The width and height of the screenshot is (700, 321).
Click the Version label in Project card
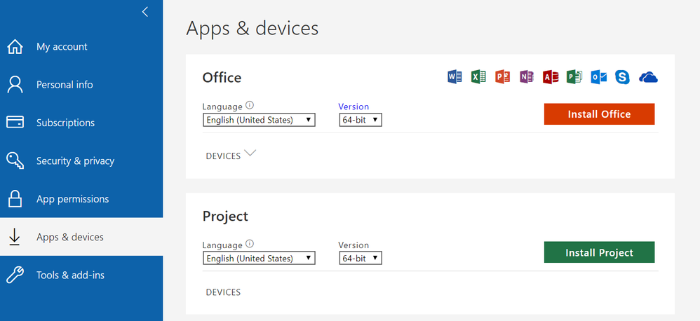[354, 245]
